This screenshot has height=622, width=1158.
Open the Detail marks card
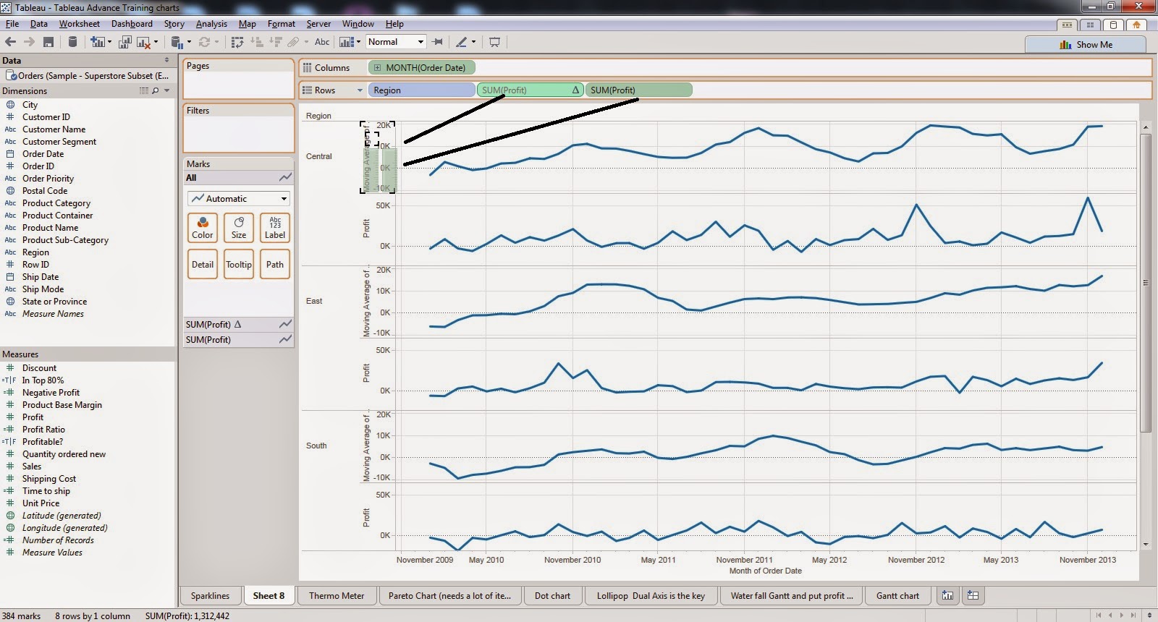203,264
